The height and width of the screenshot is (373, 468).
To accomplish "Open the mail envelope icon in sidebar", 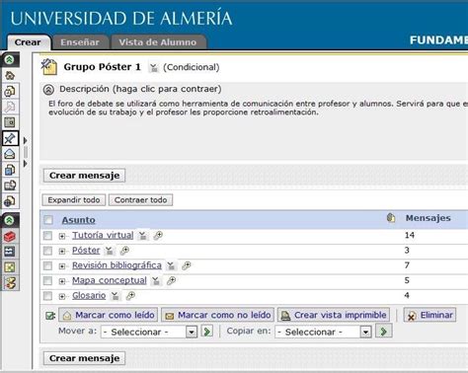I will (x=10, y=154).
